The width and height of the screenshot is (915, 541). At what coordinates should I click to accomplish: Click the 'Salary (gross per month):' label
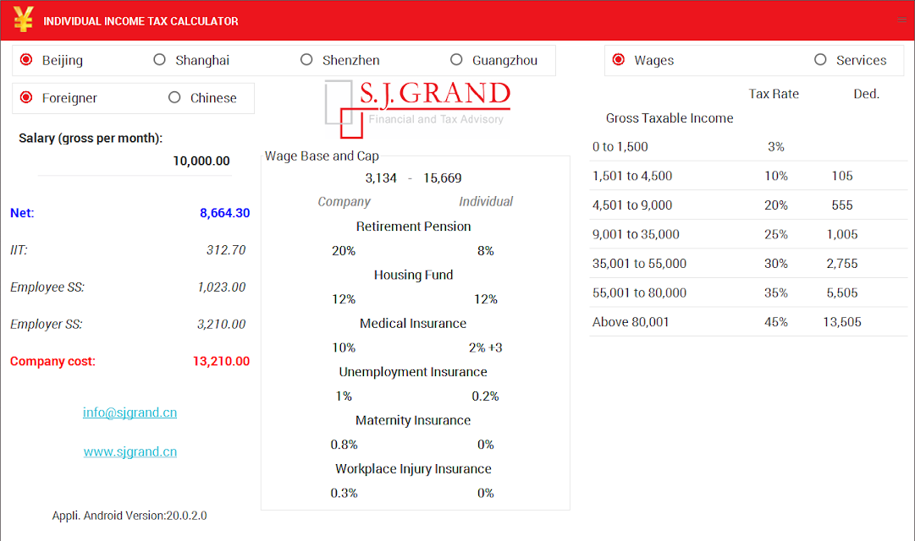click(91, 138)
